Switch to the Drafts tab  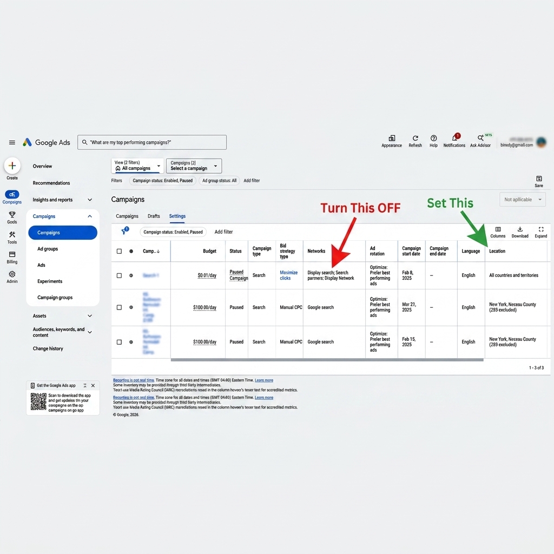(154, 216)
